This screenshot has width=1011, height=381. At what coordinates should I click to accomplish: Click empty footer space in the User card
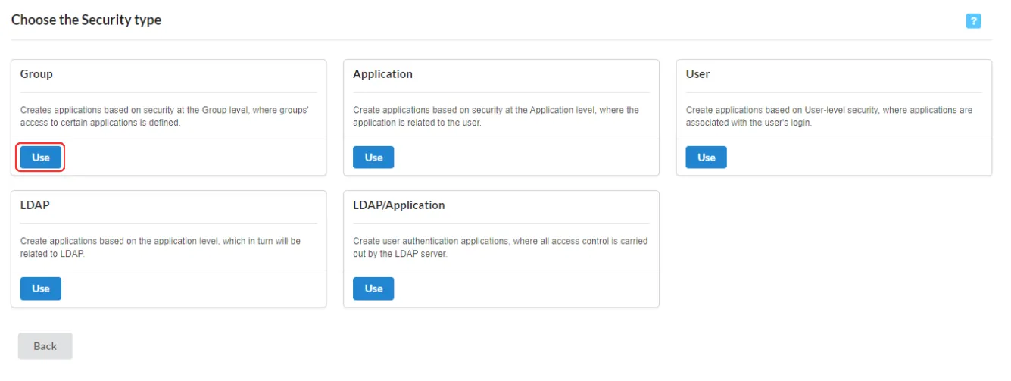856,158
